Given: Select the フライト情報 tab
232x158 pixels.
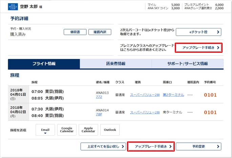Looking at the screenshot, I should click(x=44, y=64).
